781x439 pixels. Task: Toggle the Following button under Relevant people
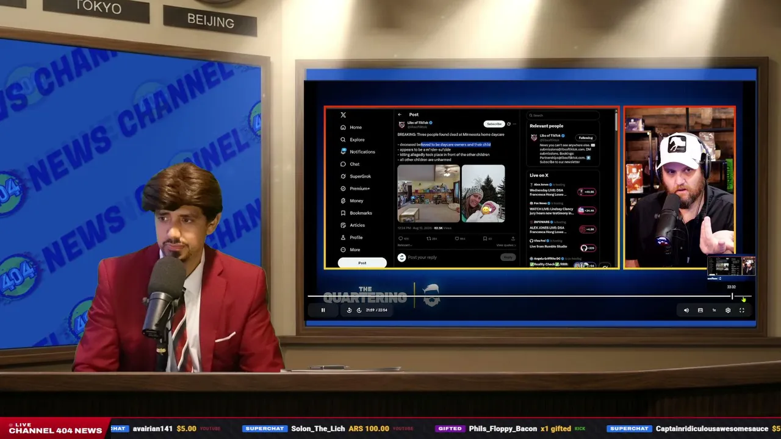pyautogui.click(x=586, y=138)
